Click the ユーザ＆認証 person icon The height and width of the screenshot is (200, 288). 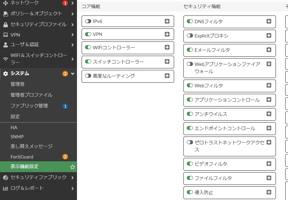(x=6, y=45)
